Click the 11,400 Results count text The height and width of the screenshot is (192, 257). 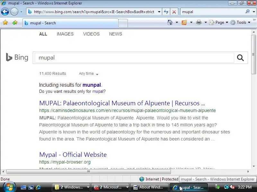[53, 74]
